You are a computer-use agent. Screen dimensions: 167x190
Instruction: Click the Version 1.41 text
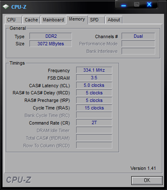[x=143, y=168]
